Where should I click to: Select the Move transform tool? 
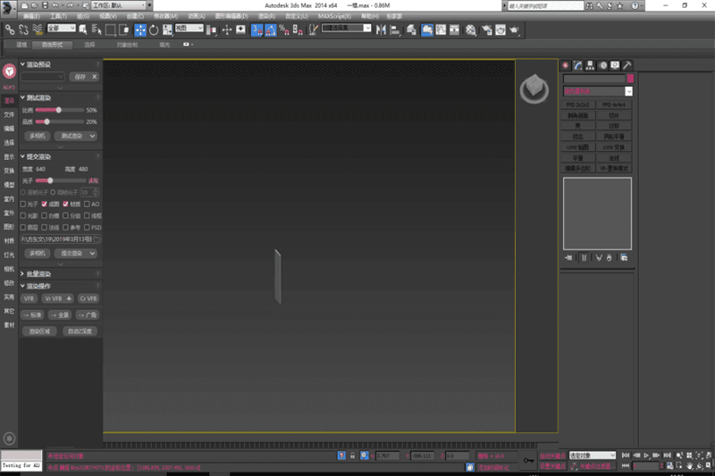pyautogui.click(x=140, y=29)
